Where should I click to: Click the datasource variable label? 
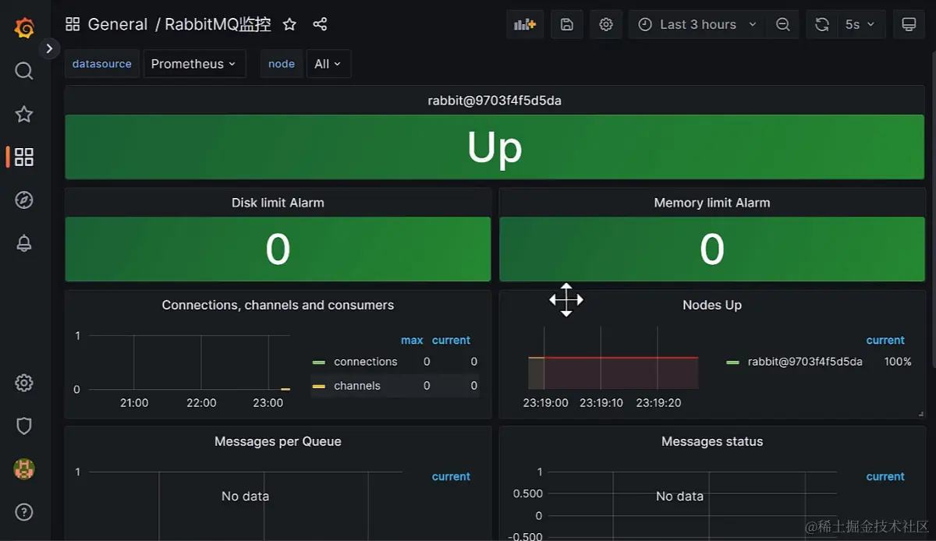pos(102,64)
